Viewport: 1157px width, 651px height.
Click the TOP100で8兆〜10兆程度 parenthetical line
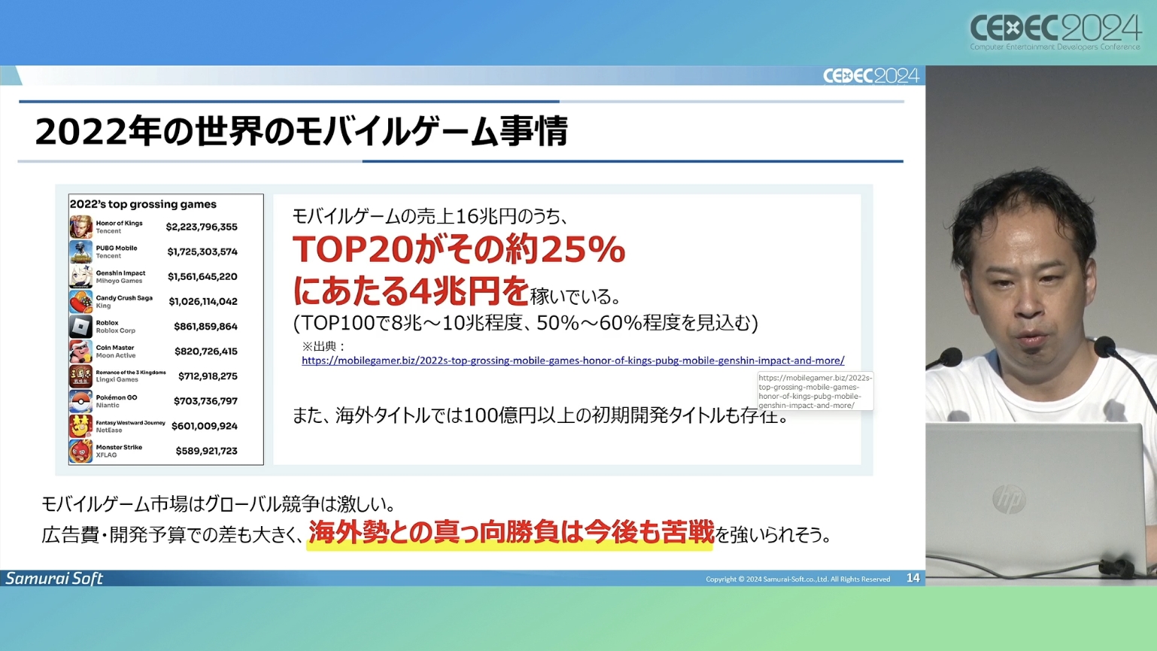(x=525, y=322)
